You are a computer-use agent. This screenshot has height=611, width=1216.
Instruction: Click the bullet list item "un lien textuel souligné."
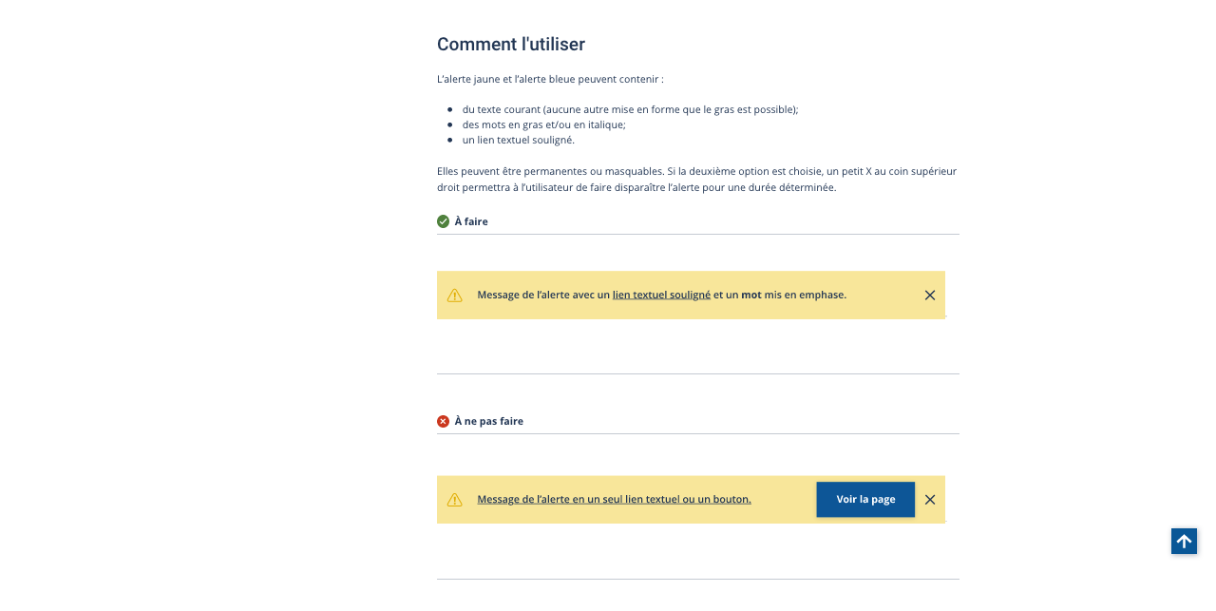[518, 140]
